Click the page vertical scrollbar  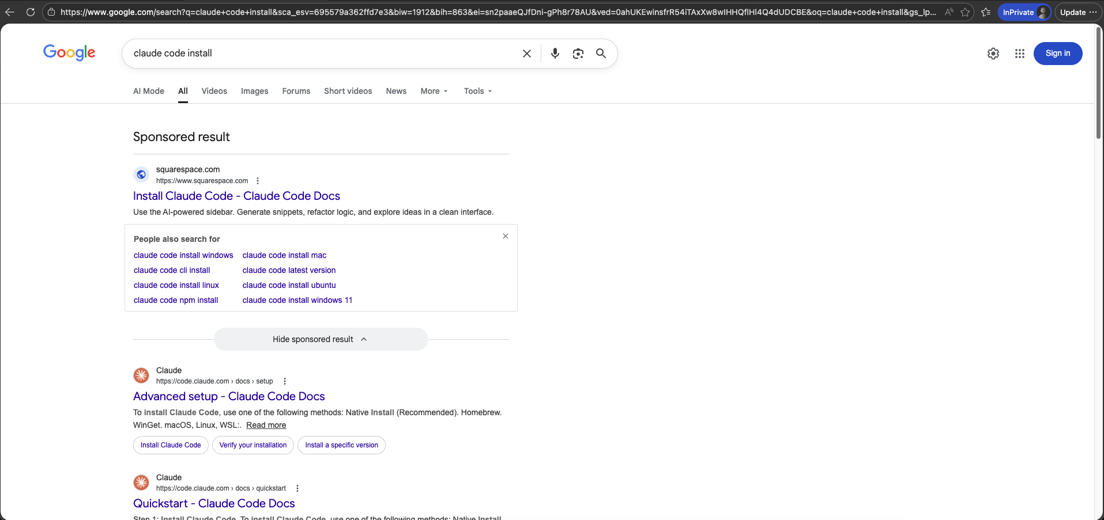click(1099, 83)
